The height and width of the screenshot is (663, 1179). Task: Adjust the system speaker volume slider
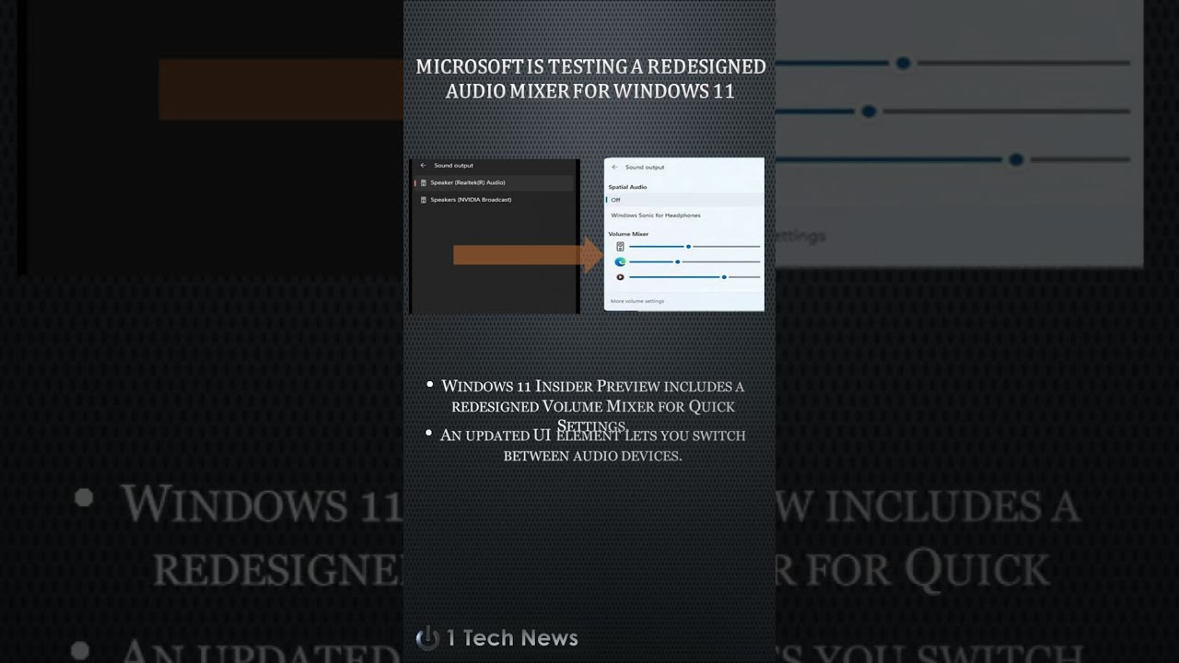pyautogui.click(x=695, y=247)
